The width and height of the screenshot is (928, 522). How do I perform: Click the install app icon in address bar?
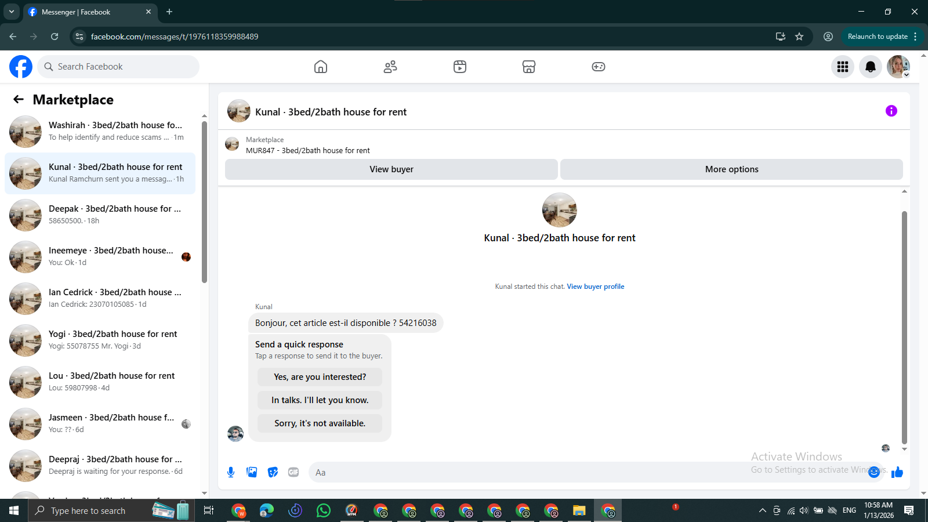781,37
